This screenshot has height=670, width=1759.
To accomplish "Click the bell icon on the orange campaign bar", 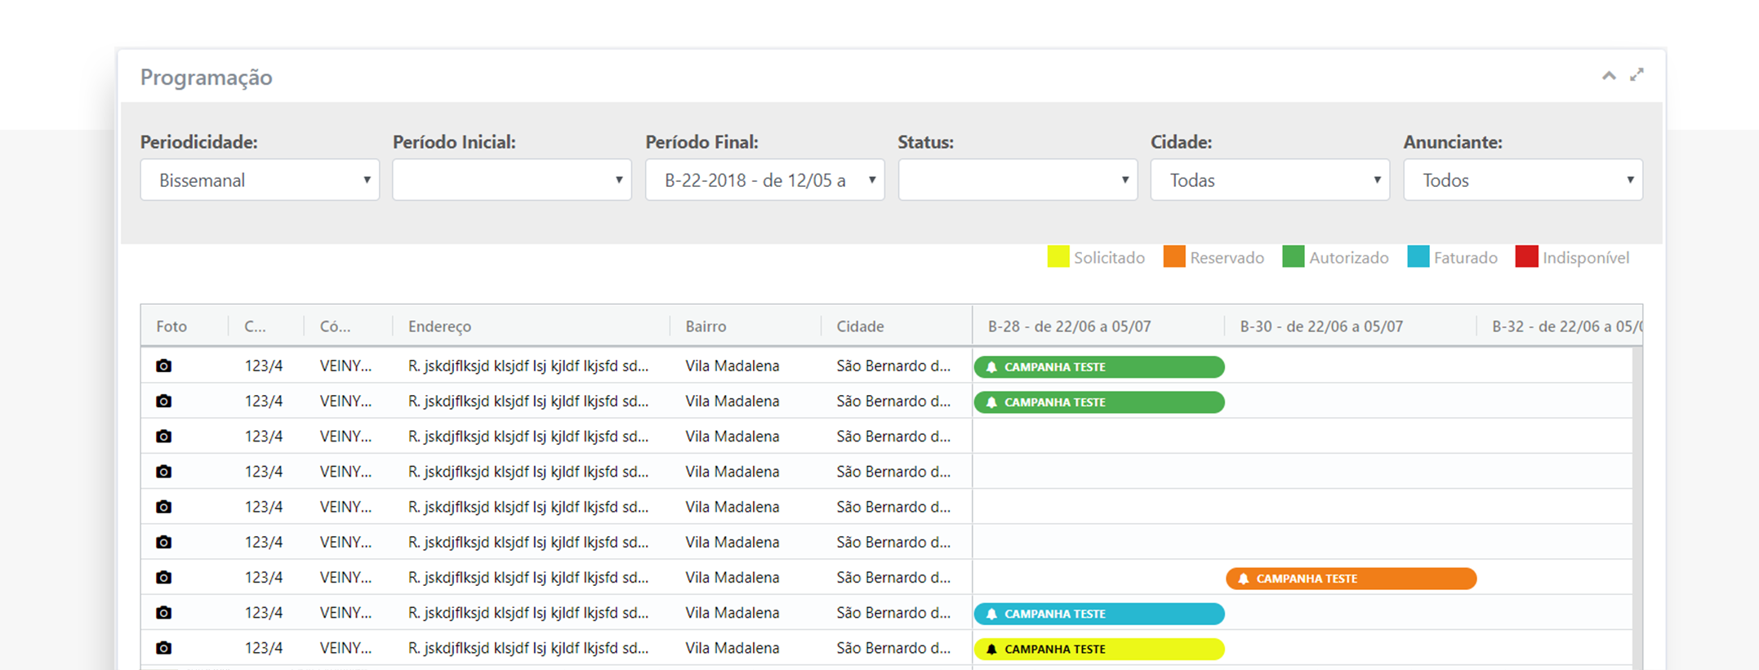I will pos(1243,579).
